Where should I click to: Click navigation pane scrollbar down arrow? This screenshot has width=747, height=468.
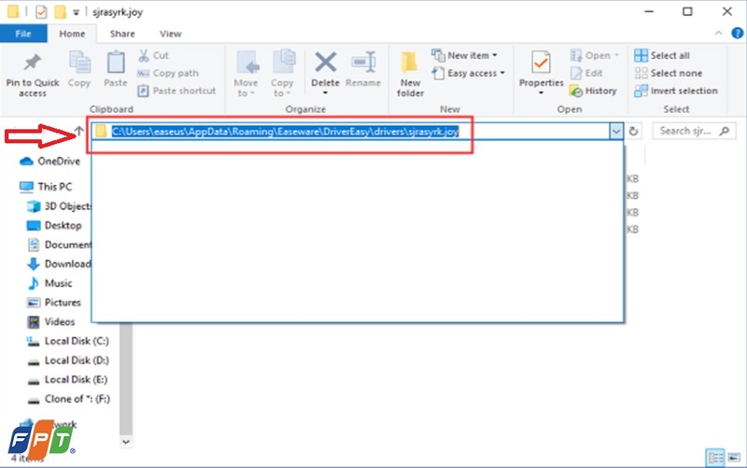click(x=126, y=442)
